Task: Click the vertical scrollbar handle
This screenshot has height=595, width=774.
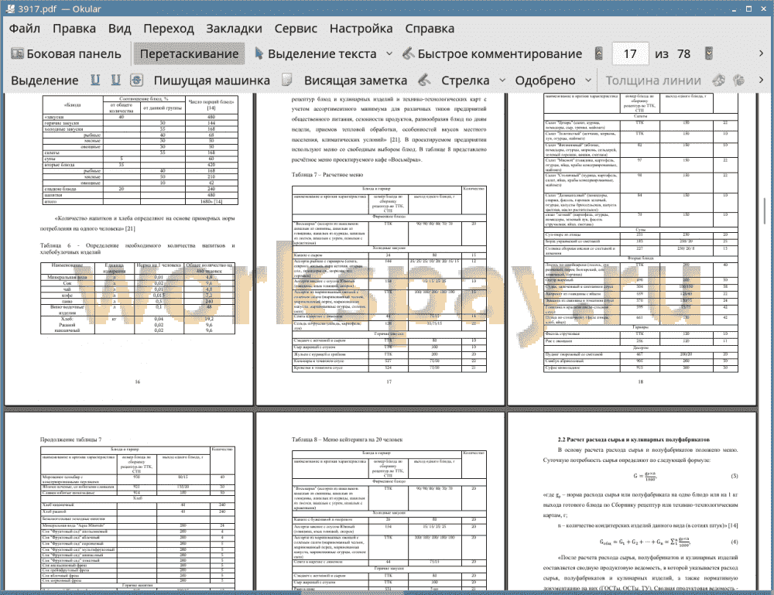Action: click(764, 210)
